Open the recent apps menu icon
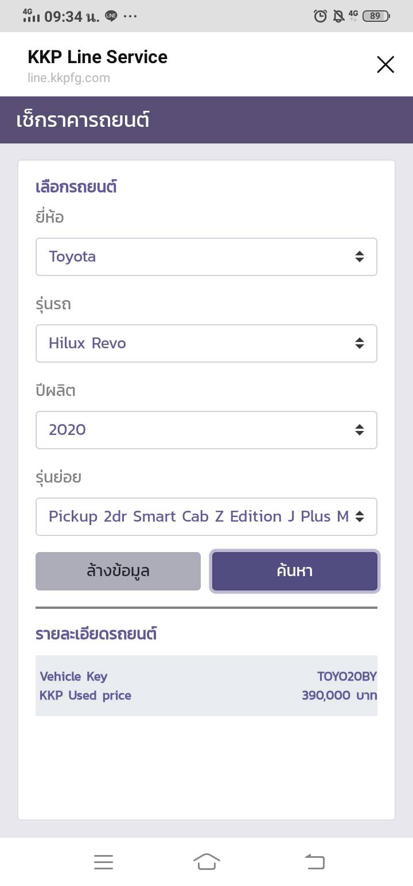The image size is (413, 886). (103, 861)
